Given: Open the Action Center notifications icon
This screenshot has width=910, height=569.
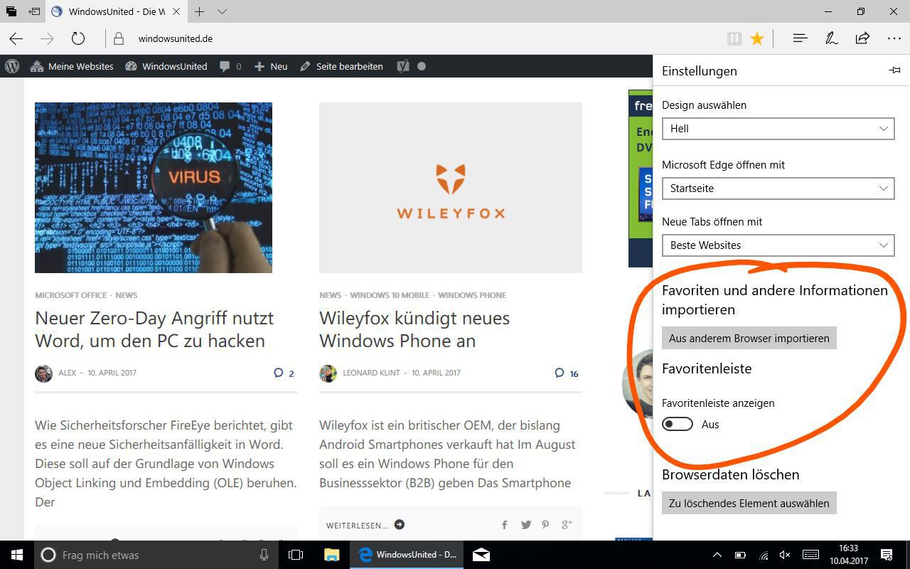Looking at the screenshot, I should (887, 555).
